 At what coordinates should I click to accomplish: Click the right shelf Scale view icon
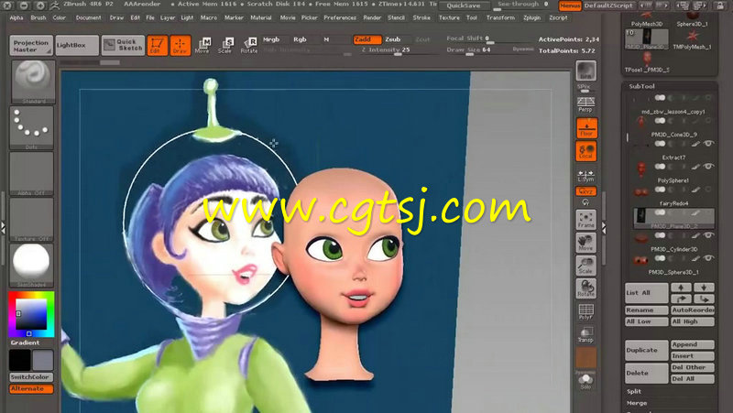coord(585,266)
